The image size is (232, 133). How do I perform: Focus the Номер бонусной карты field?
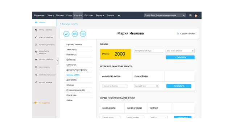coord(149,51)
